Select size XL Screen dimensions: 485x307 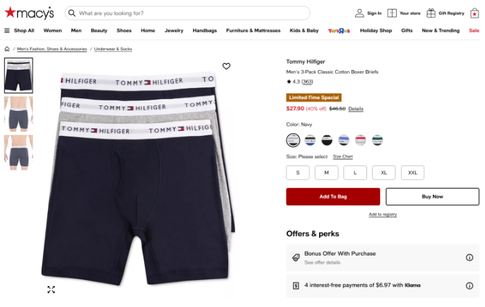[x=384, y=173]
